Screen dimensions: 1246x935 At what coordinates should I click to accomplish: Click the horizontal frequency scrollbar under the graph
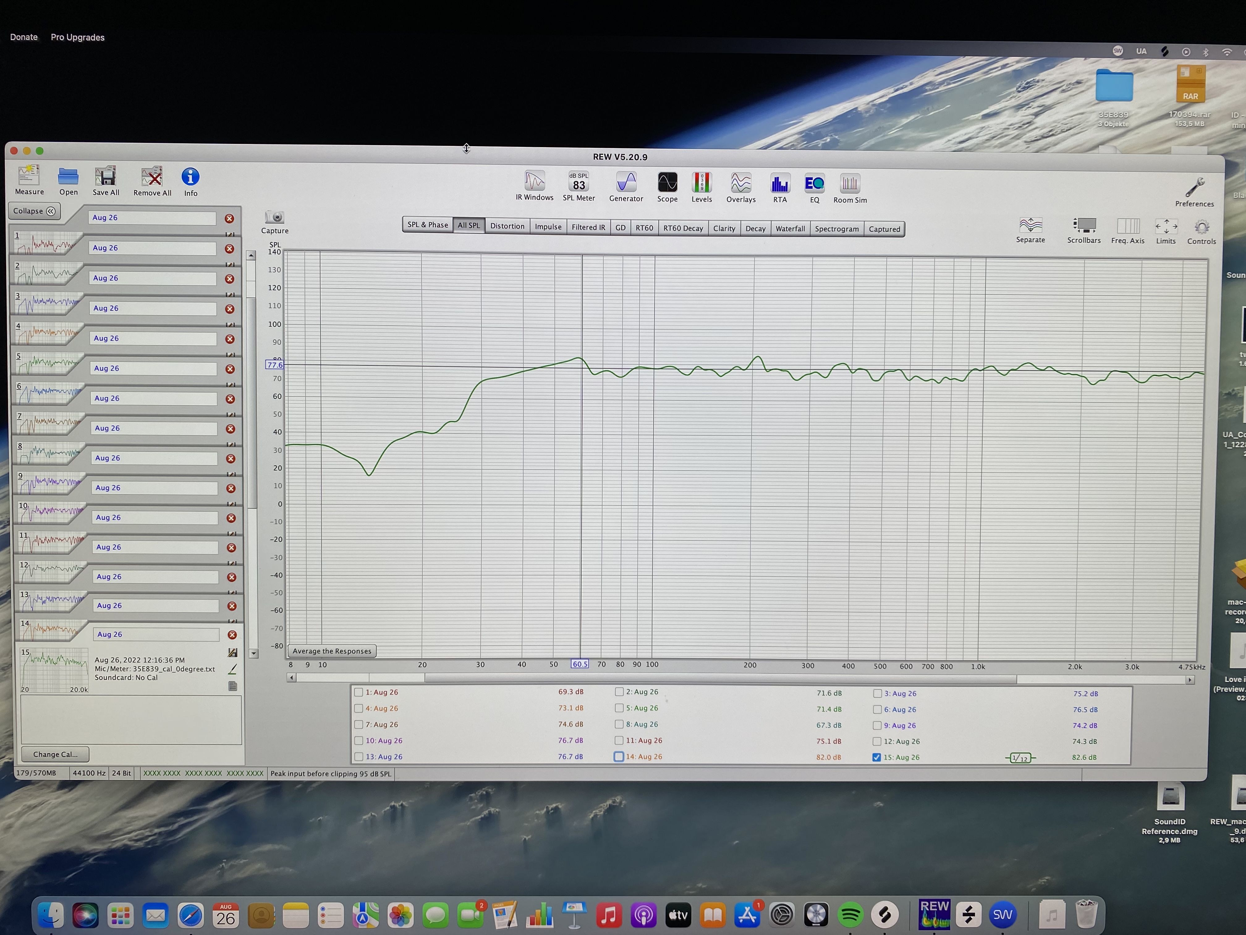click(x=720, y=679)
